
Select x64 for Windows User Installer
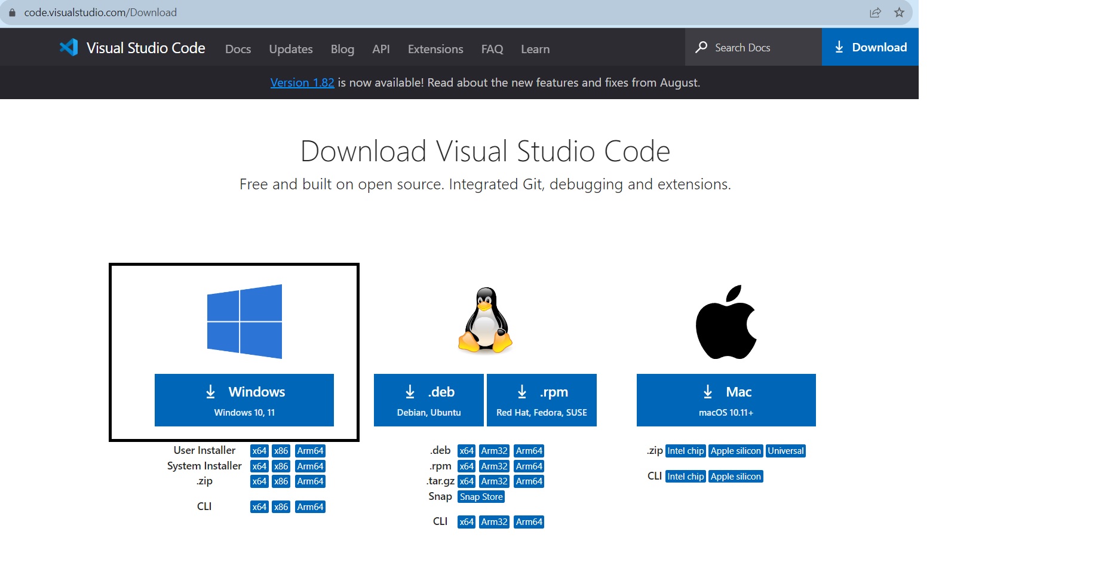259,451
